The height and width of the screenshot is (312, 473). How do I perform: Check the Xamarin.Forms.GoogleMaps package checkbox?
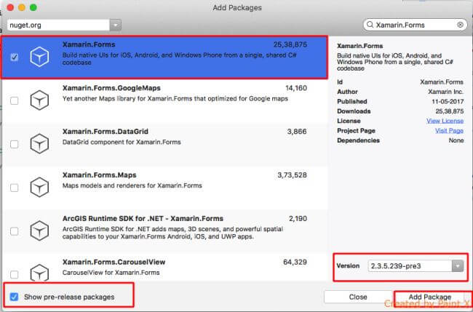pos(14,100)
